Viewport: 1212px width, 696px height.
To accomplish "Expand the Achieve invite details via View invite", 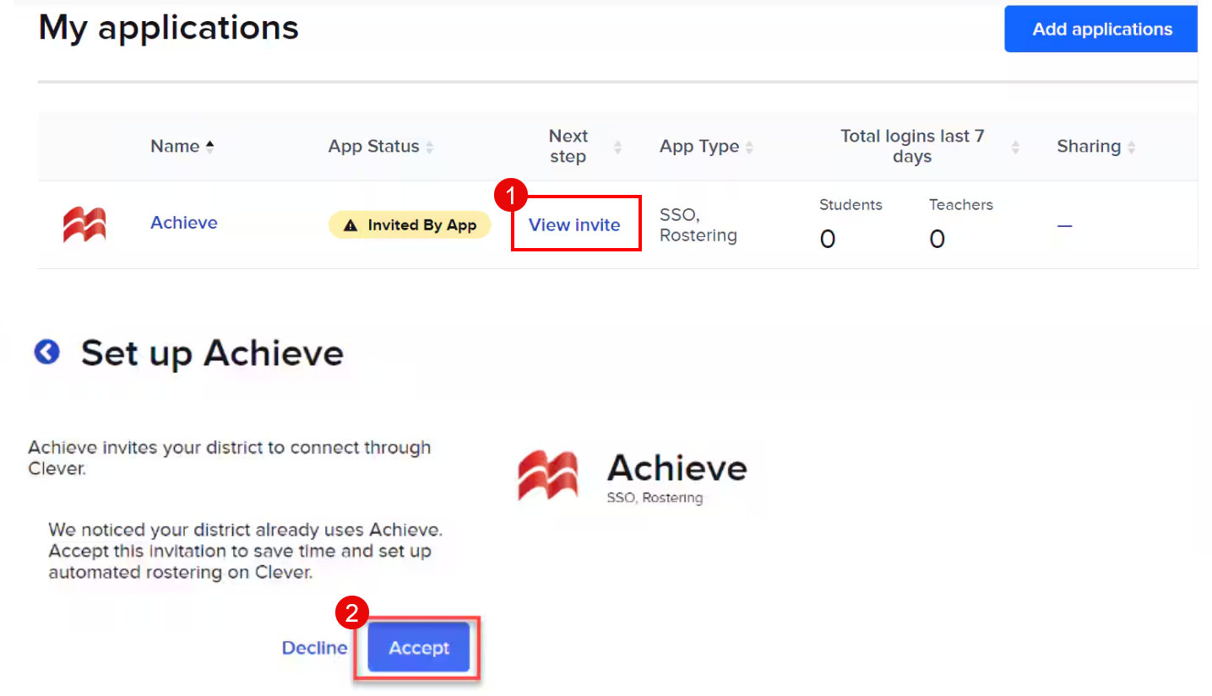I will tap(574, 224).
